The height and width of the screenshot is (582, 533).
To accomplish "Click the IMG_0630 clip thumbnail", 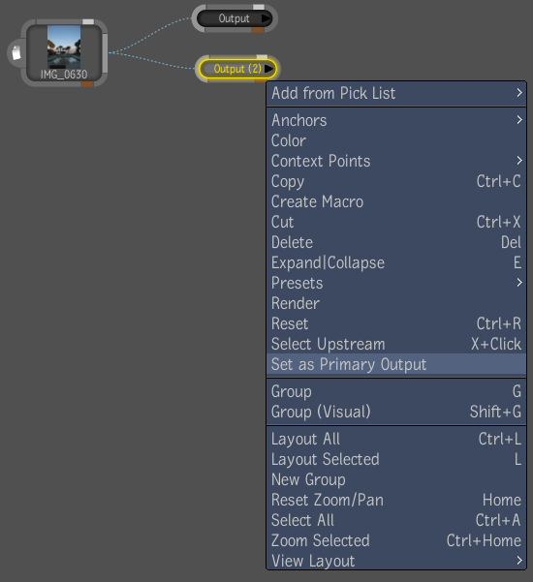I will tap(64, 46).
